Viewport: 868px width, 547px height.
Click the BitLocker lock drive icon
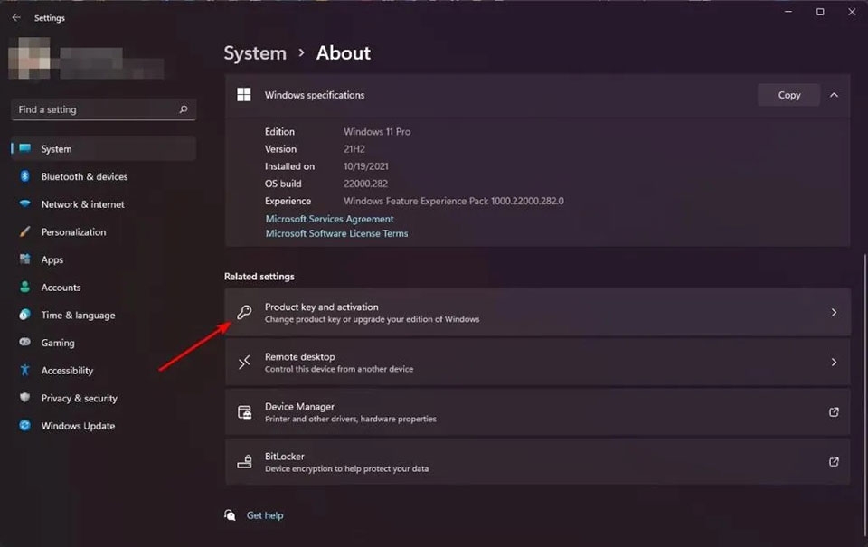coord(244,462)
